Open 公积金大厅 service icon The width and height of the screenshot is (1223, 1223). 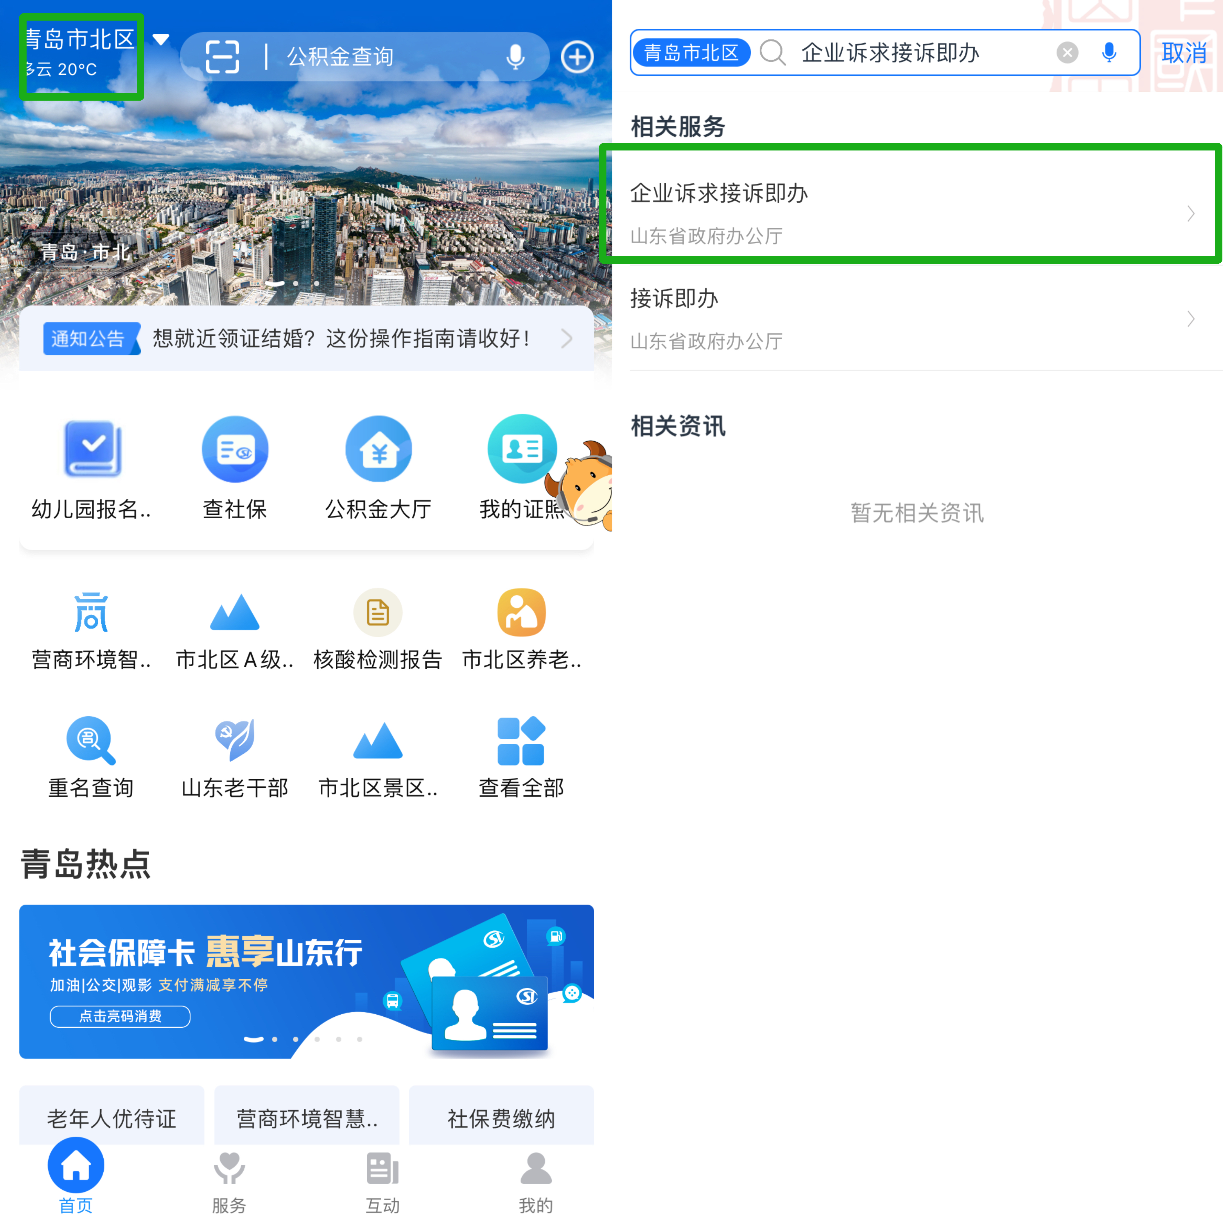pyautogui.click(x=379, y=449)
